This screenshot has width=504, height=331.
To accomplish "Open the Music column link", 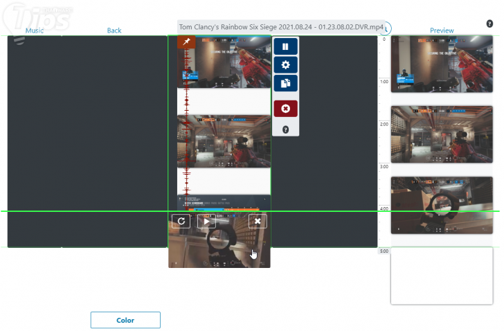I will click(35, 30).
